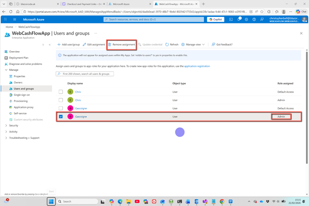Open the notifications bell icon
This screenshot has height=206, width=309.
pyautogui.click(x=239, y=19)
